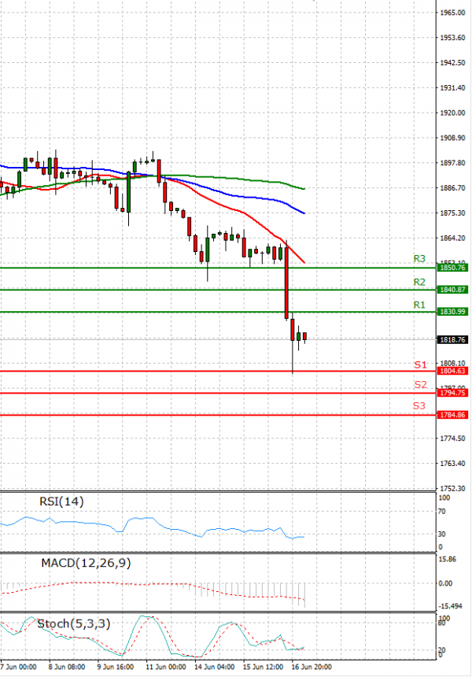This screenshot has width=472, height=677.
Task: Select the 1794.75 support price tag
Action: 452,393
